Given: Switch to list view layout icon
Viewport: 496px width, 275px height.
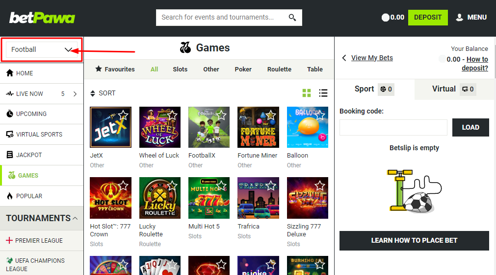Looking at the screenshot, I should click(x=323, y=93).
